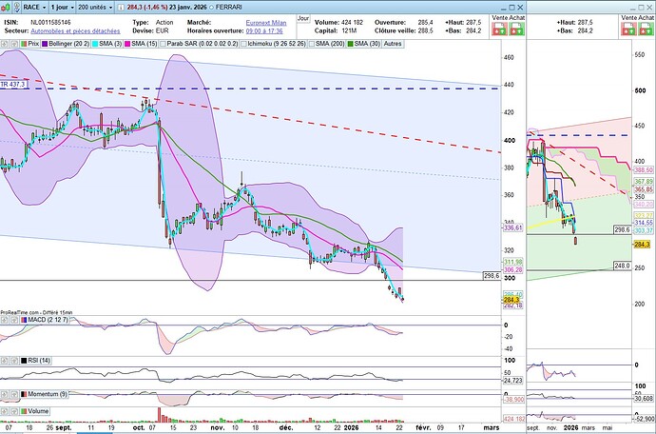The image size is (656, 434).
Task: Click the volume value 424 182 axis label
Action: pyautogui.click(x=513, y=419)
